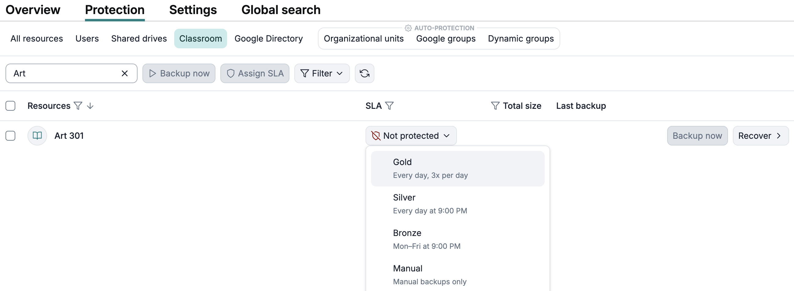Open Recover for Art 301

[x=760, y=136]
